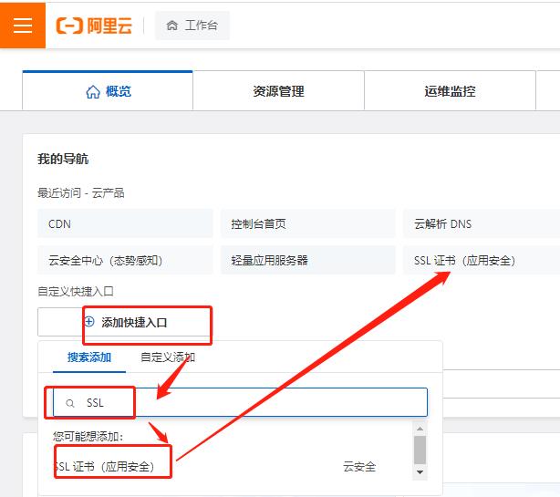Open 云安全中心 (态势感知) shortcut

pos(125,260)
